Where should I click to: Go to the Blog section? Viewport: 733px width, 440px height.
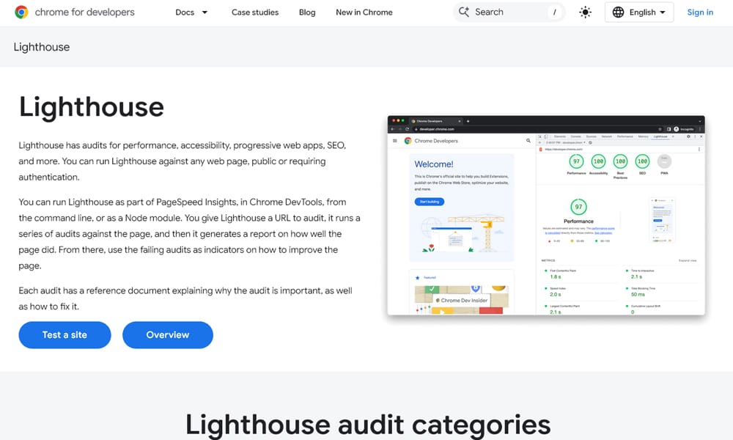pos(307,12)
